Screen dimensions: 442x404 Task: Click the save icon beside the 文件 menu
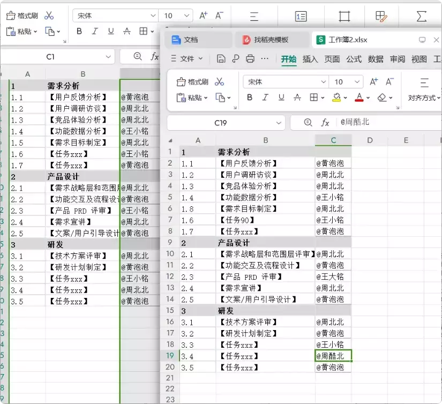pos(221,59)
